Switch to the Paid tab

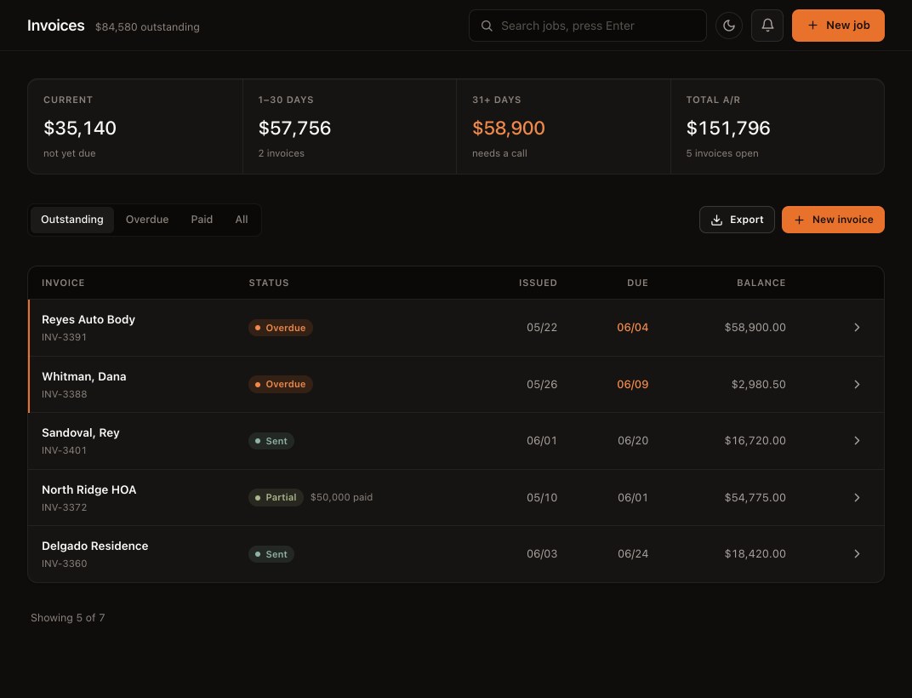(202, 220)
